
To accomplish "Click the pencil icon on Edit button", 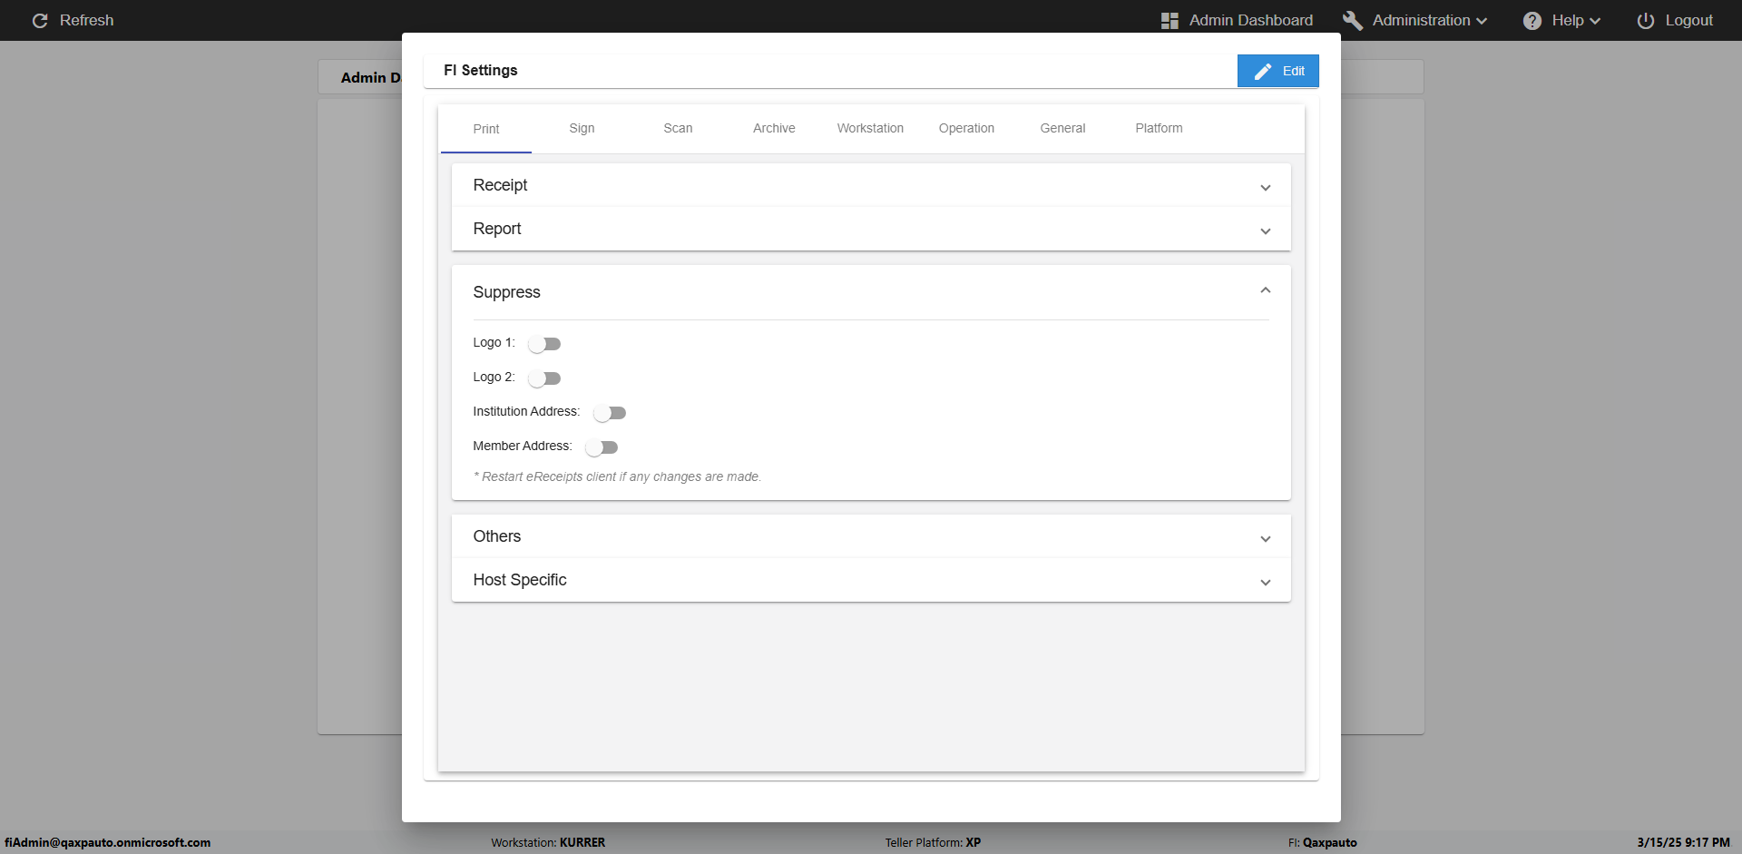I will click(1263, 71).
